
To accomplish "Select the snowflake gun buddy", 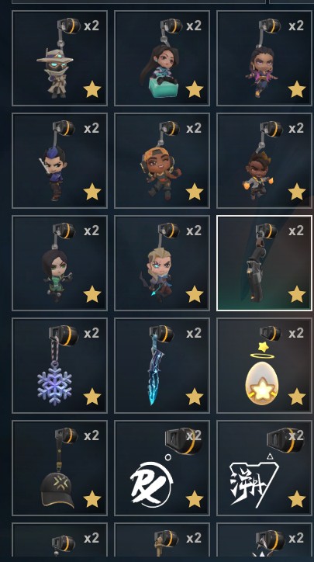I will point(60,366).
